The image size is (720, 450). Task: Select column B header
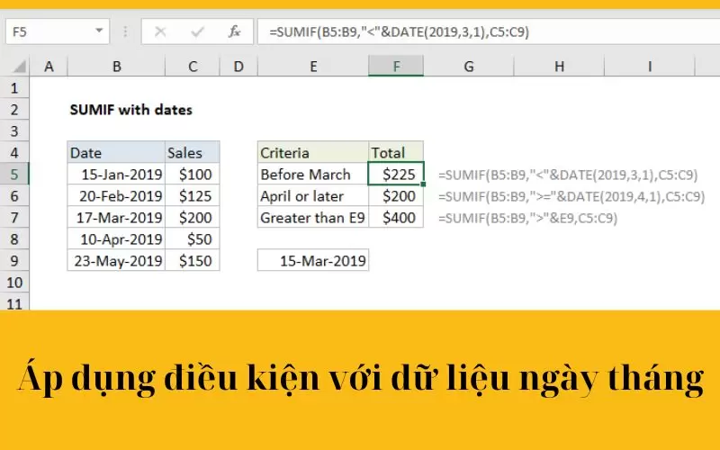pos(117,67)
